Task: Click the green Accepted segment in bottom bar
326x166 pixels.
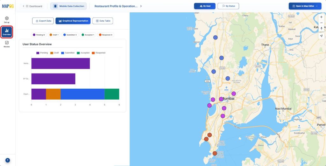Action: [x=112, y=94]
